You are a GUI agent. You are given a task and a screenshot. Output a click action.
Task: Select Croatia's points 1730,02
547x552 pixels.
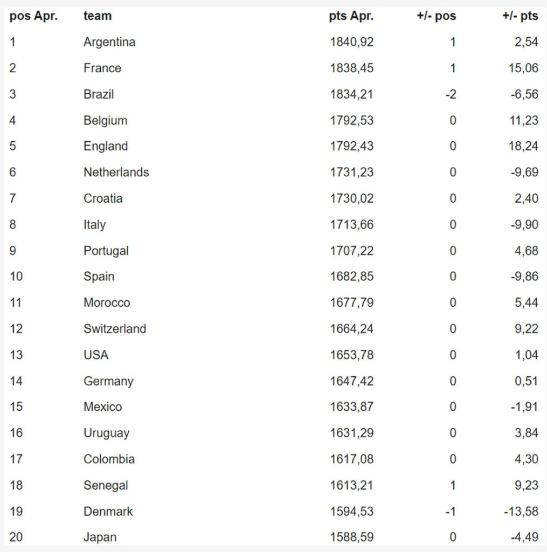click(x=351, y=198)
